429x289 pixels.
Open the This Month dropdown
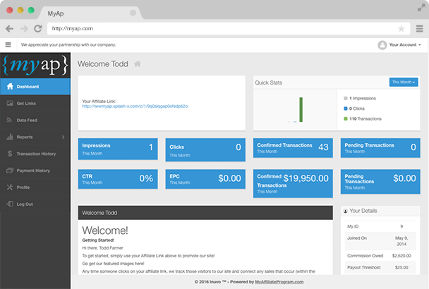click(x=404, y=82)
